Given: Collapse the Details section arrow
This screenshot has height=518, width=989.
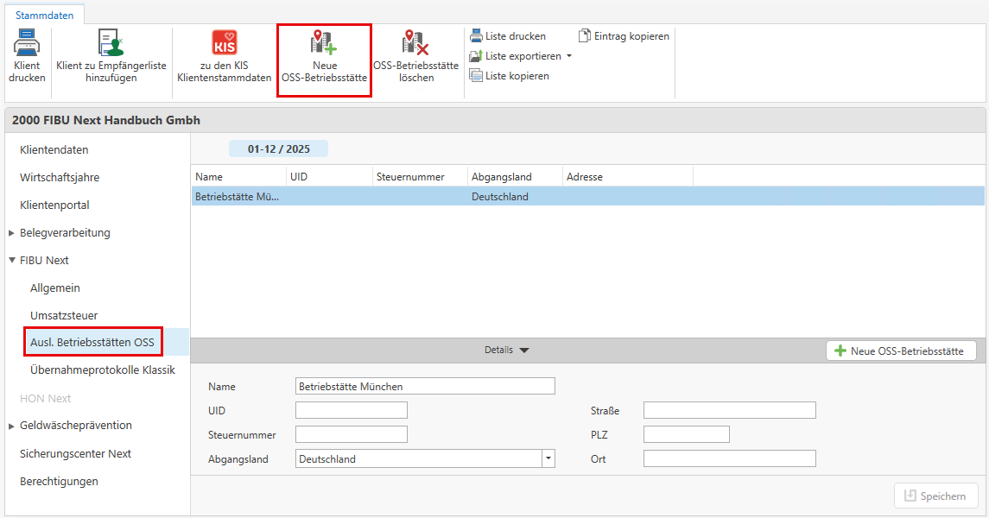Looking at the screenshot, I should coord(523,351).
